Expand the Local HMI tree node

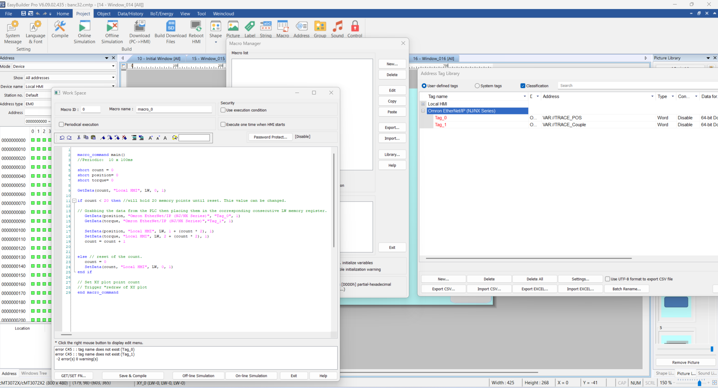[x=423, y=104]
